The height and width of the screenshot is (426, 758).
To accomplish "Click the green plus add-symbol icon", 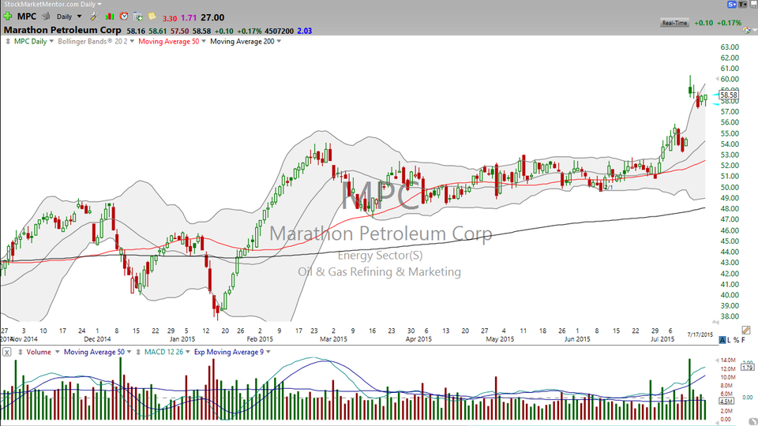I will tap(7, 17).
